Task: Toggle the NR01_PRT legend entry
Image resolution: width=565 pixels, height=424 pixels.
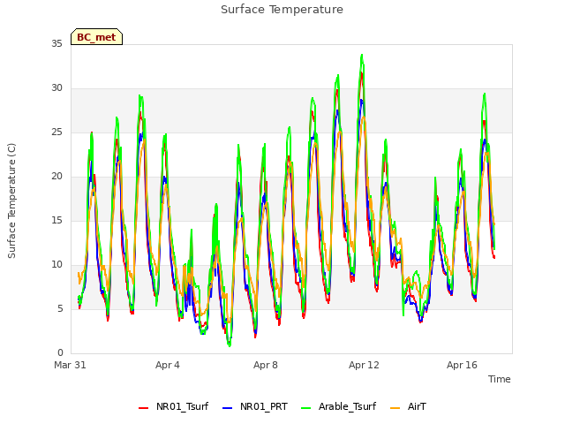Action: [x=255, y=407]
